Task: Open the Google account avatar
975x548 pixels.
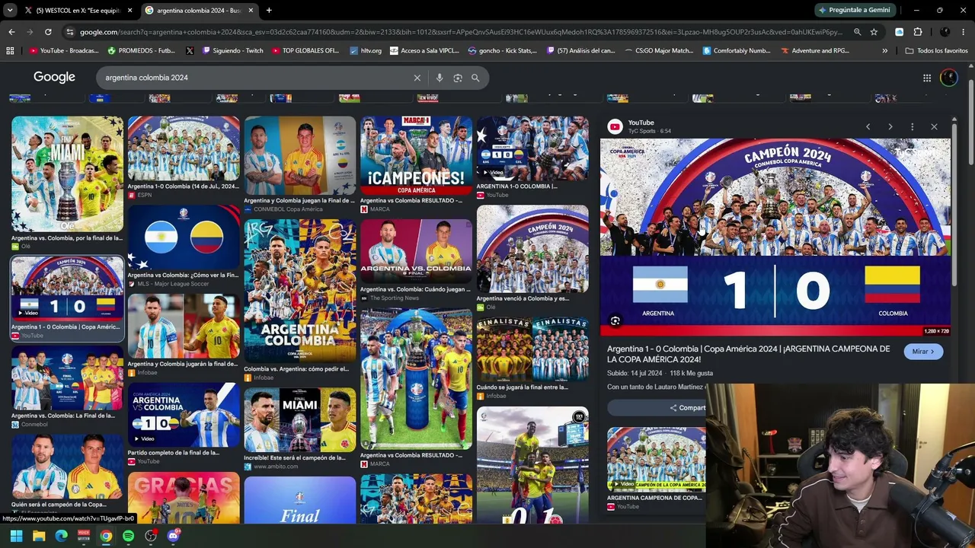Action: pyautogui.click(x=949, y=78)
